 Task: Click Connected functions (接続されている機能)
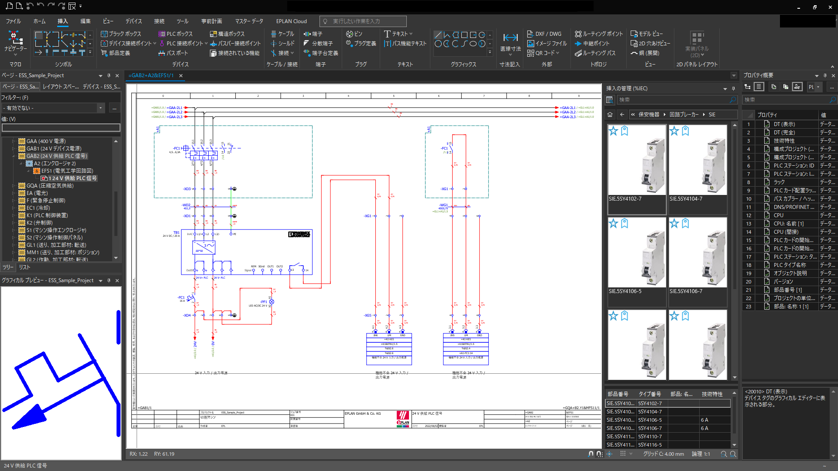point(235,53)
